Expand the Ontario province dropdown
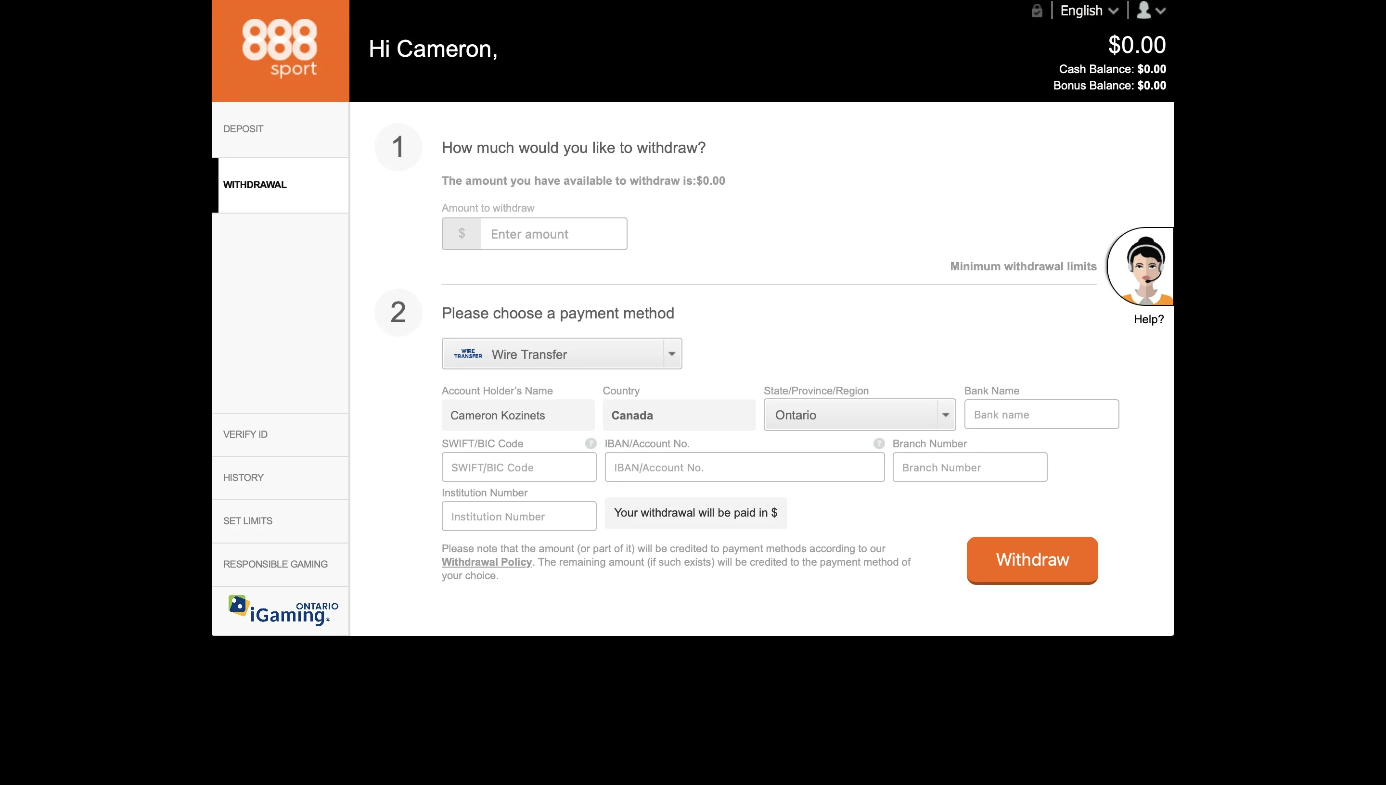 pyautogui.click(x=945, y=415)
